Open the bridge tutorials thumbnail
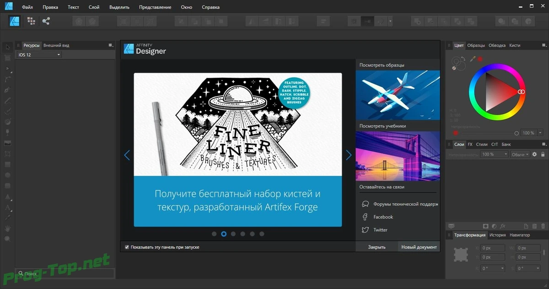 pyautogui.click(x=398, y=156)
